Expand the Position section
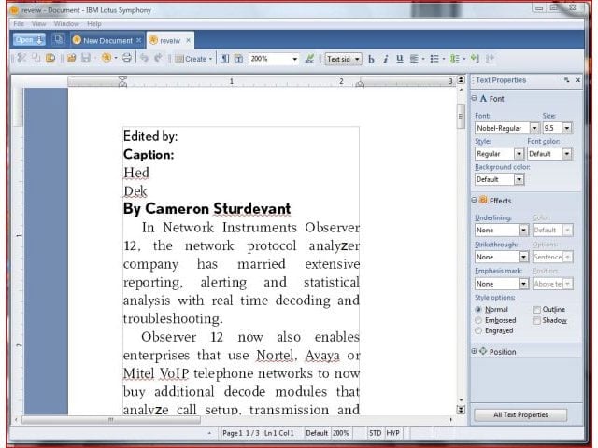Image resolution: width=598 pixels, height=448 pixels. tap(474, 351)
